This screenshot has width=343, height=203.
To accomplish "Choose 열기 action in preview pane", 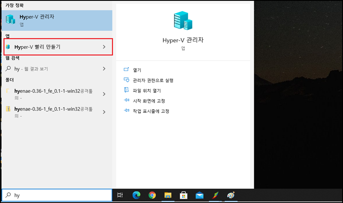I will (x=137, y=70).
